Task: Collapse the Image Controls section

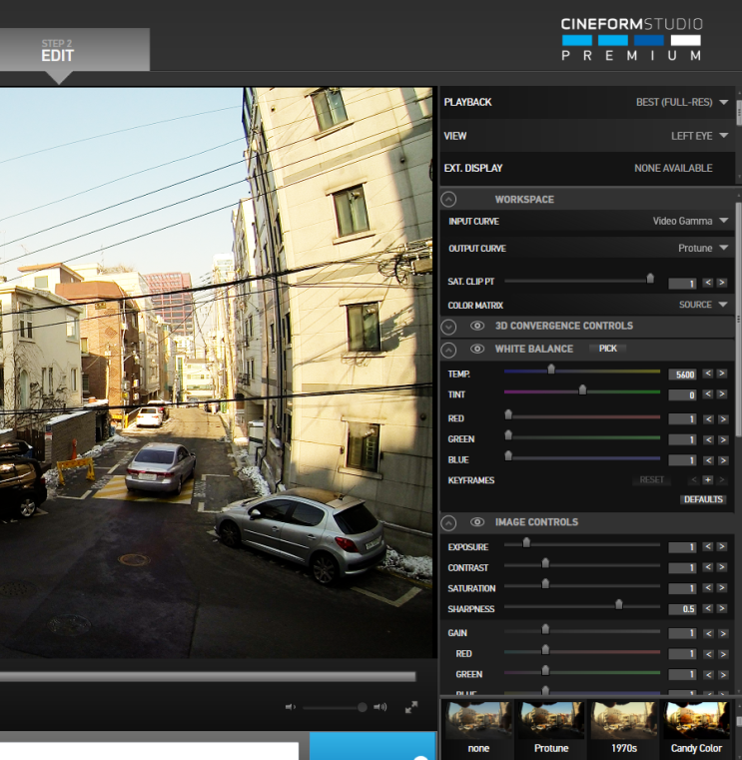Action: point(448,523)
